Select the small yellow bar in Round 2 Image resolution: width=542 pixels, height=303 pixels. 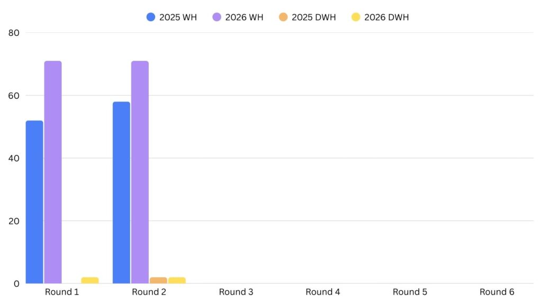coord(177,280)
